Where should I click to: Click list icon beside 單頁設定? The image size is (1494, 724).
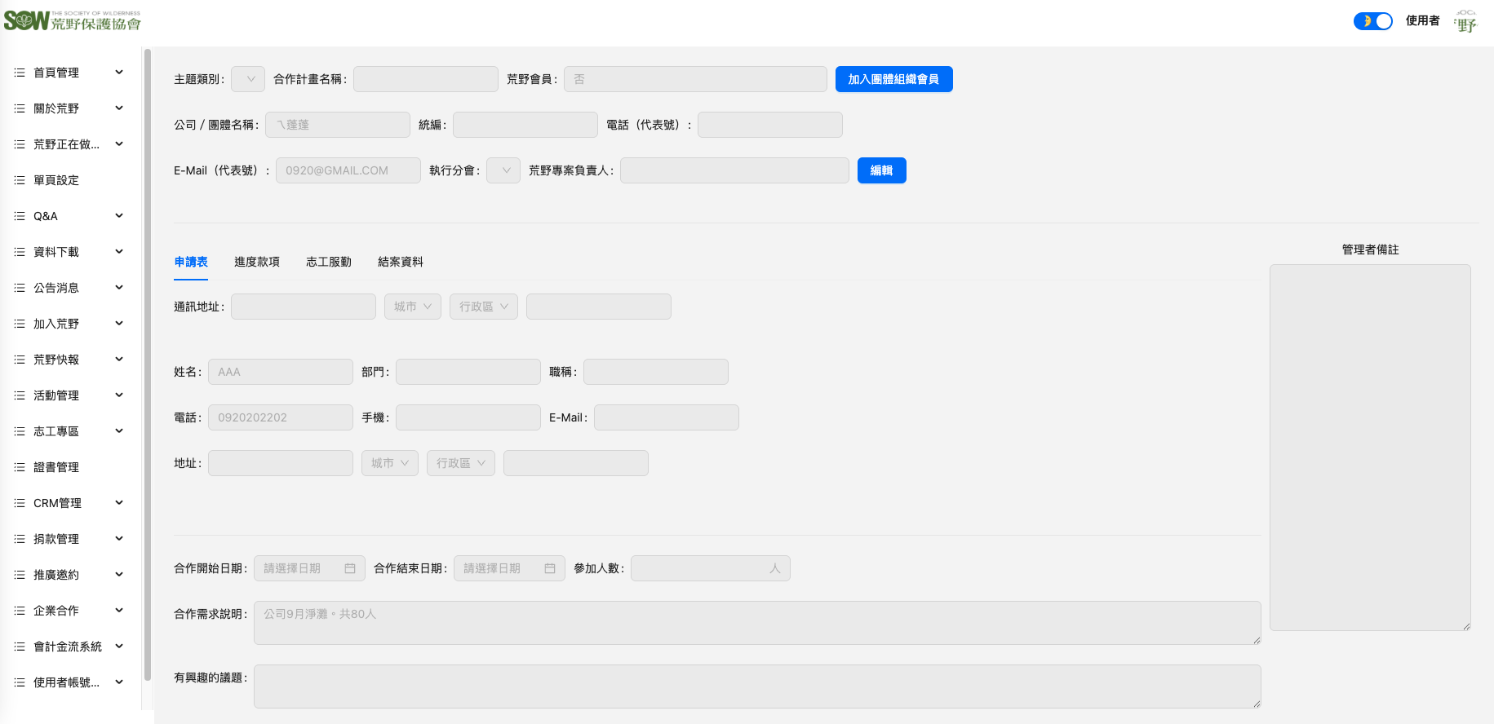(20, 180)
